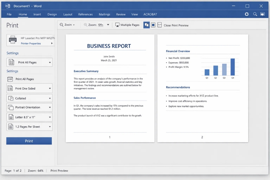
Task: Click the printer icon next to HP LaserJet
Action: [x=12, y=40]
